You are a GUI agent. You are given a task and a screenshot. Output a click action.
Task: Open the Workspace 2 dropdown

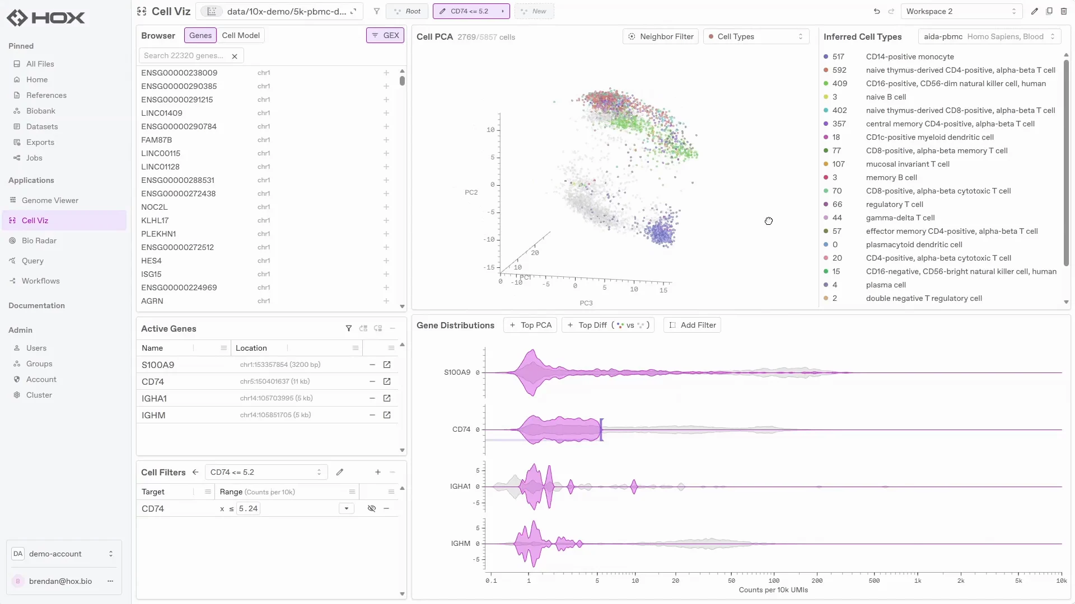pyautogui.click(x=961, y=11)
